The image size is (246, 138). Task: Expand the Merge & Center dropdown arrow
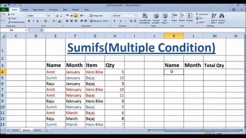click(x=110, y=21)
